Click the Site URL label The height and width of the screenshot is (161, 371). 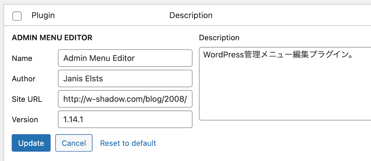[x=27, y=99]
